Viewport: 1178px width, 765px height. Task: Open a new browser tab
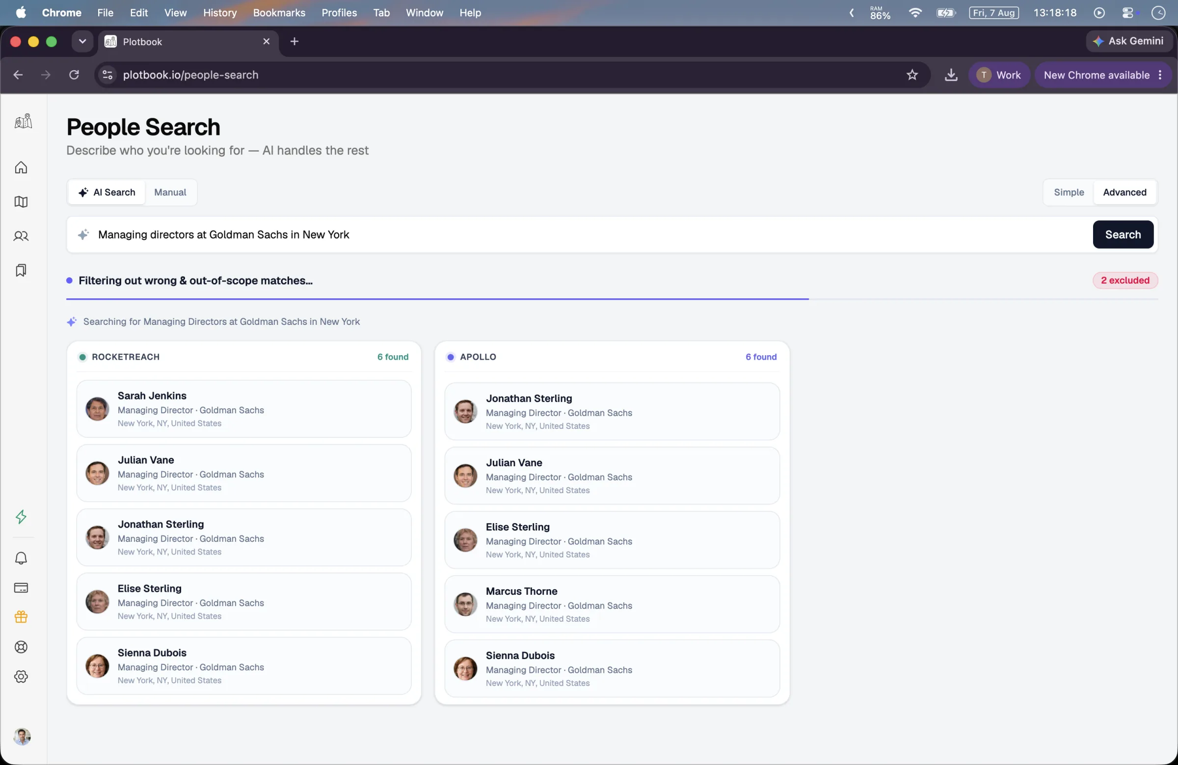pyautogui.click(x=294, y=42)
